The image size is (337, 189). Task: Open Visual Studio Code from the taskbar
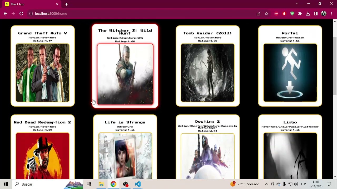[x=138, y=184]
